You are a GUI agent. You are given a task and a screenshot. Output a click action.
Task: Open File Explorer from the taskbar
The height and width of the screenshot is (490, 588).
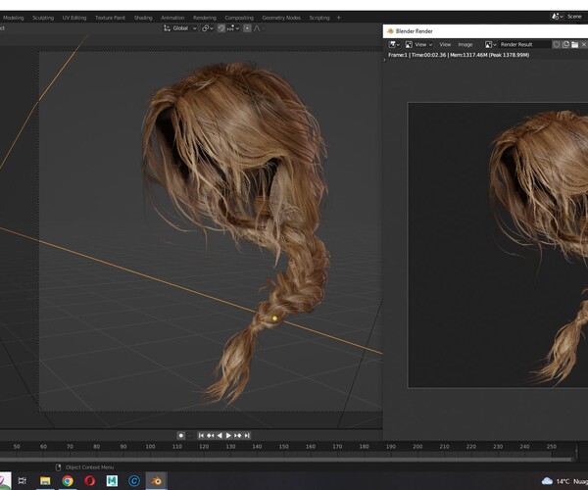pyautogui.click(x=45, y=480)
